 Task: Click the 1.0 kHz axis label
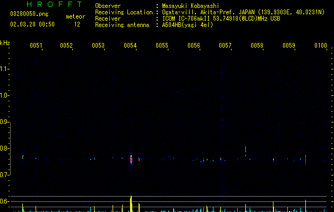(4, 95)
